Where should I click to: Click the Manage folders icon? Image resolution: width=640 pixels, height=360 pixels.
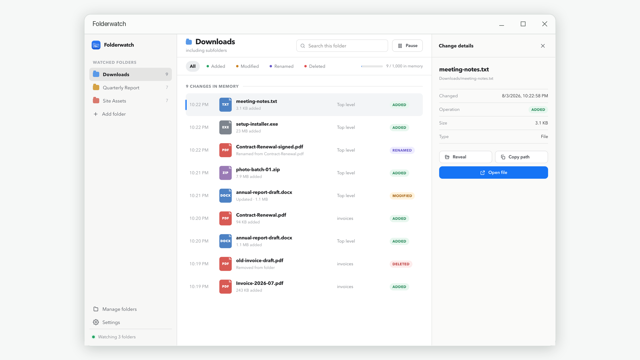96,309
